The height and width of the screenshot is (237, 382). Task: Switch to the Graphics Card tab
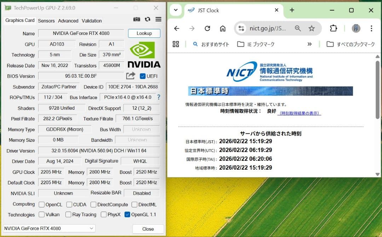20,20
